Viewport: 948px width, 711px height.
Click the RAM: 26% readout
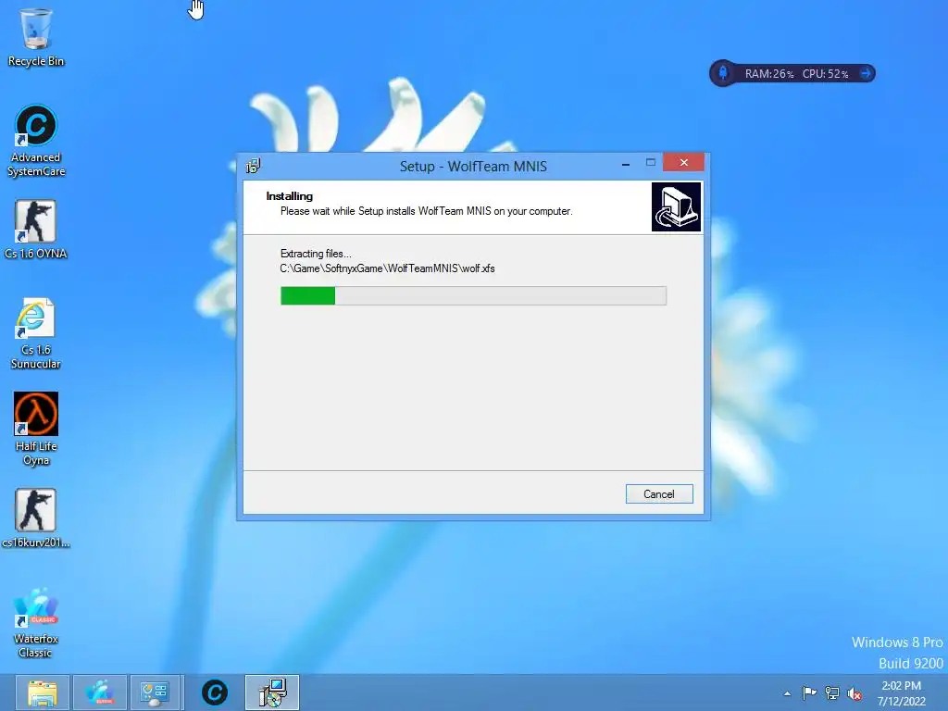click(768, 74)
